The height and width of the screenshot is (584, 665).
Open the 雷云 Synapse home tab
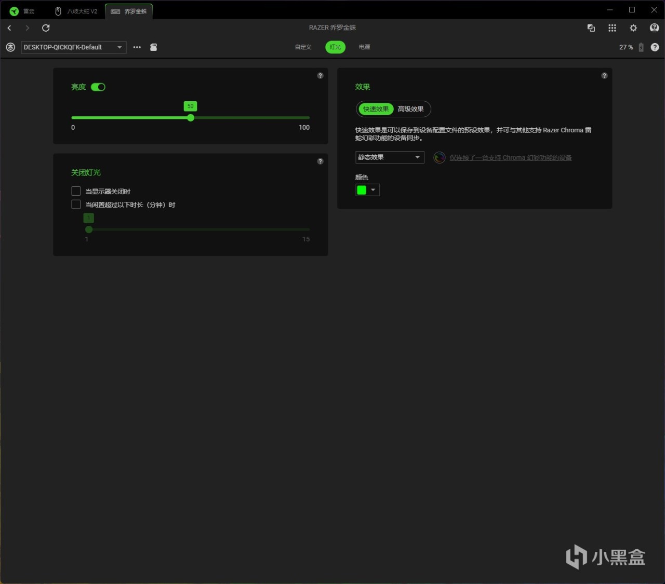22,11
